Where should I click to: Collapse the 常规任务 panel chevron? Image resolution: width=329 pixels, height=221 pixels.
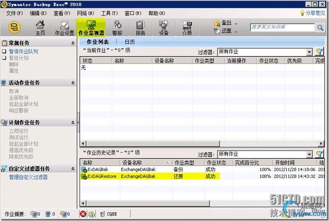pos(73,43)
